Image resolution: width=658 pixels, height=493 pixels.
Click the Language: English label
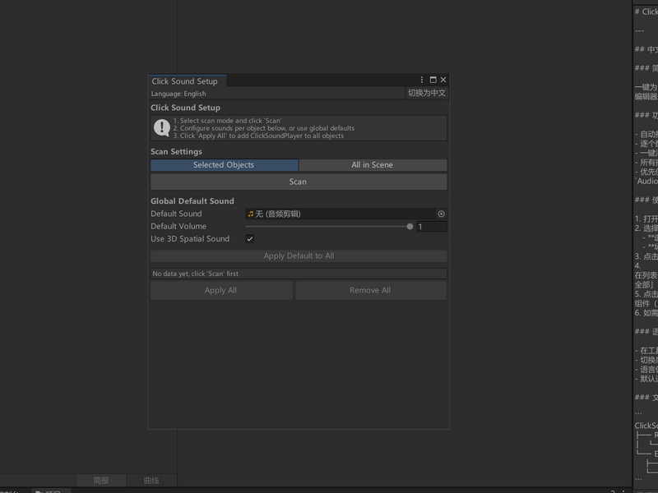click(x=178, y=94)
